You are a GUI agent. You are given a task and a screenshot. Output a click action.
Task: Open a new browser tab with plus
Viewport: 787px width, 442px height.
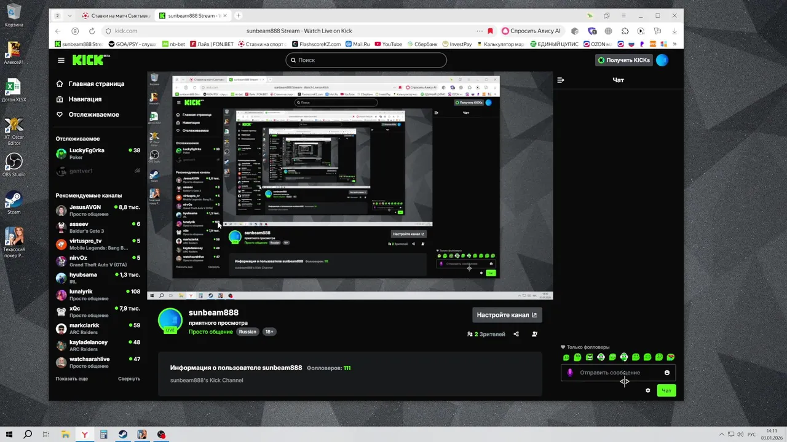[x=238, y=15]
